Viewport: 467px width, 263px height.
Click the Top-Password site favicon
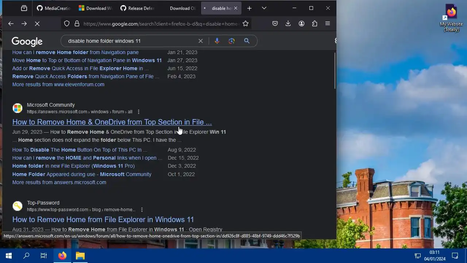coord(18,206)
